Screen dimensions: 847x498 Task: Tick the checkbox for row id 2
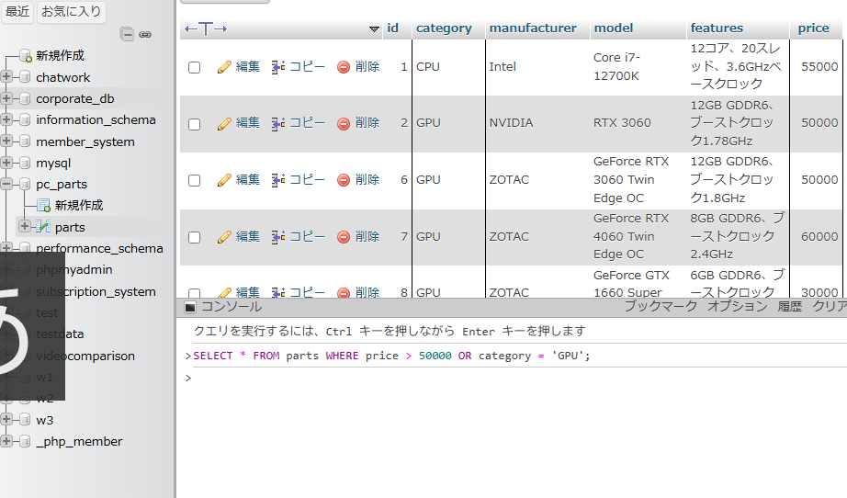[x=194, y=123]
